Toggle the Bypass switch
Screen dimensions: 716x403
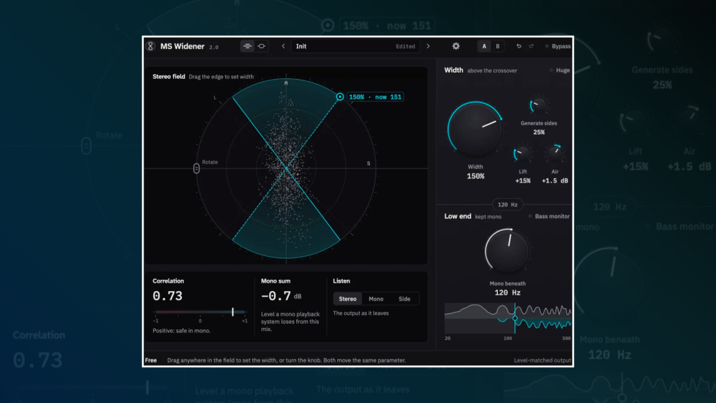point(557,46)
